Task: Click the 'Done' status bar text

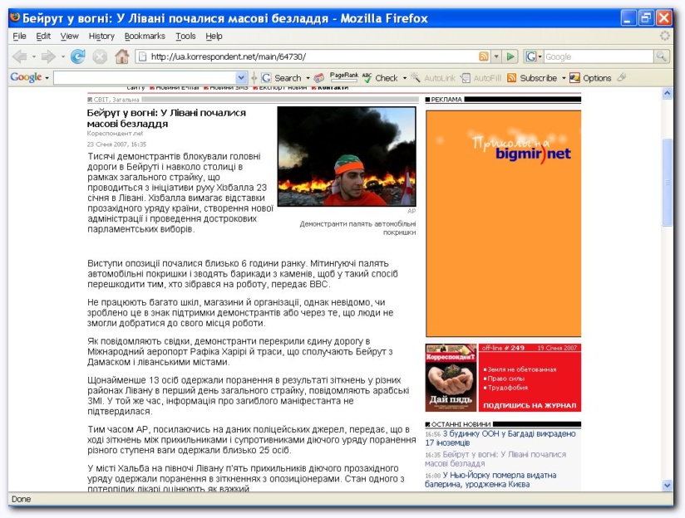Action: click(x=21, y=499)
